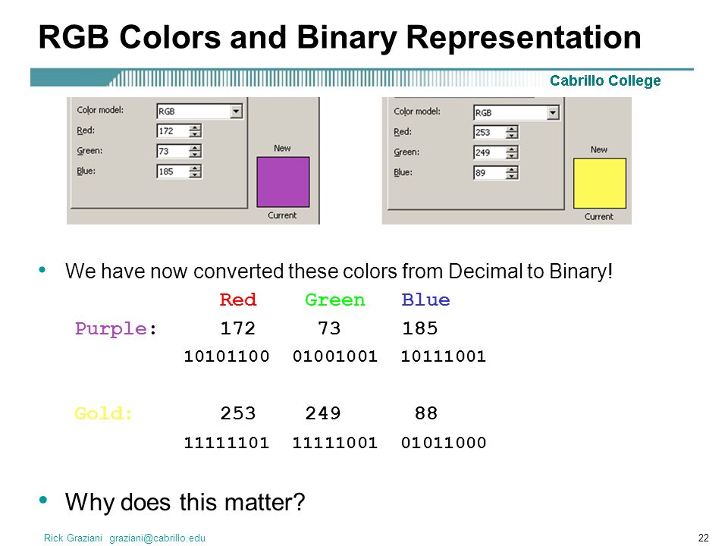Click stepper arrows beside Red 172

195,131
